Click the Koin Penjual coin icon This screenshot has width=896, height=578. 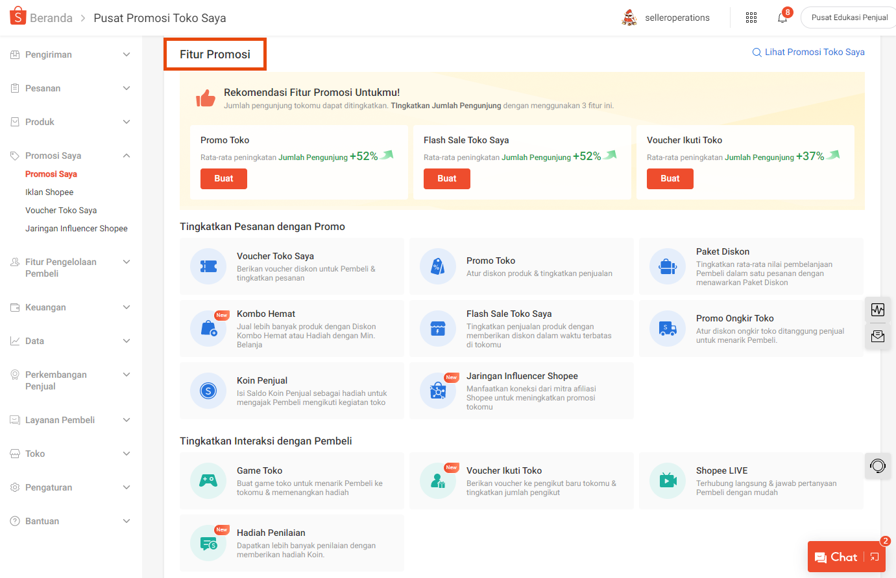pos(208,391)
